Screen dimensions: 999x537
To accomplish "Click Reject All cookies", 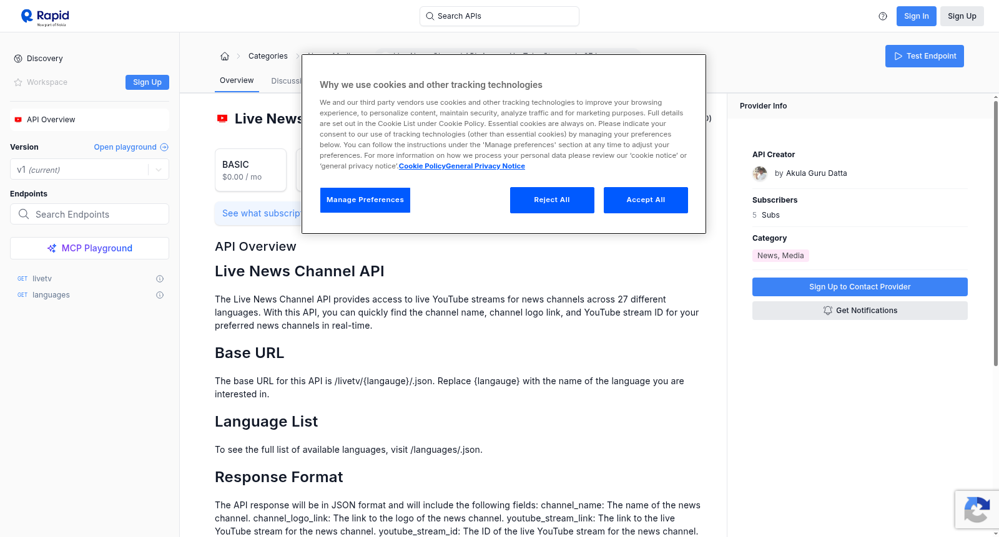I will click(552, 200).
